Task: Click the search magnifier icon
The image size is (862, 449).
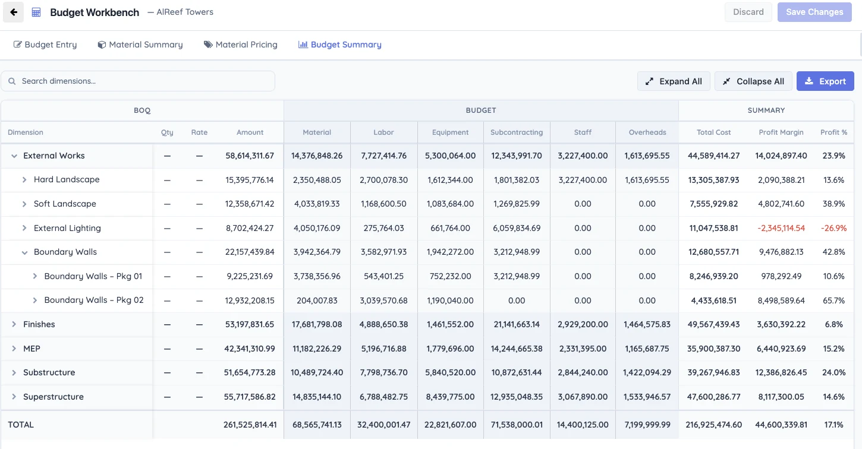Action: (12, 81)
